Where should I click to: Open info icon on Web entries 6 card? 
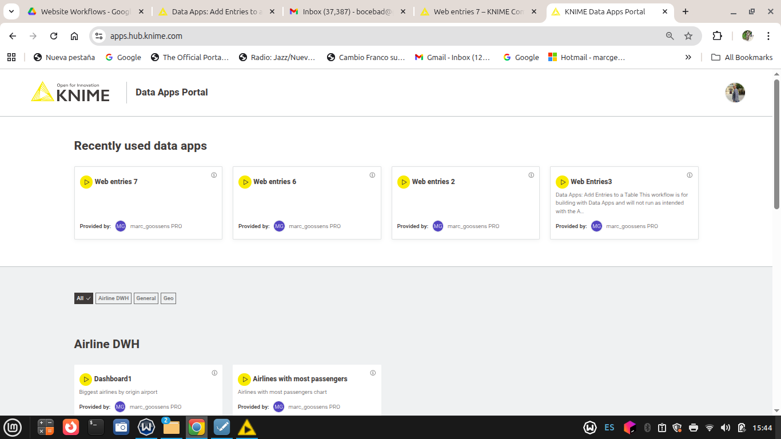click(372, 175)
